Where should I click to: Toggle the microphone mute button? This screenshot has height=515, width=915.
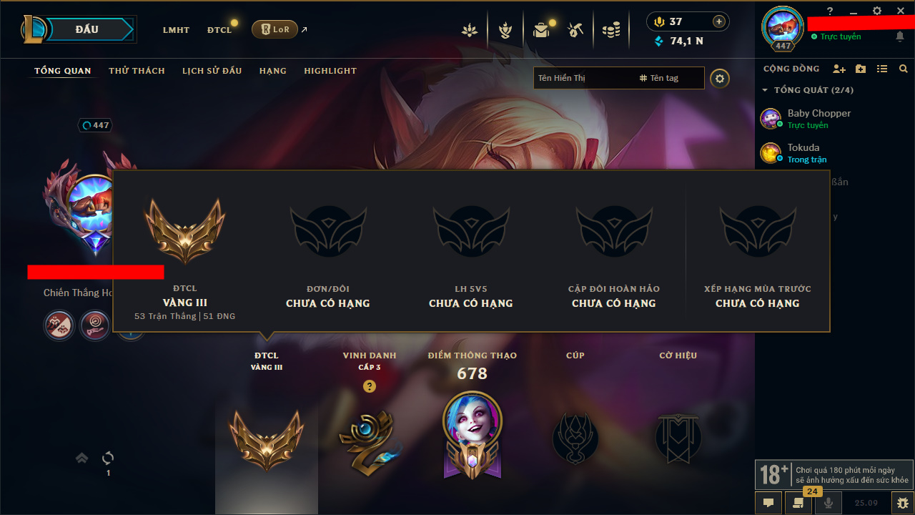[x=829, y=503]
